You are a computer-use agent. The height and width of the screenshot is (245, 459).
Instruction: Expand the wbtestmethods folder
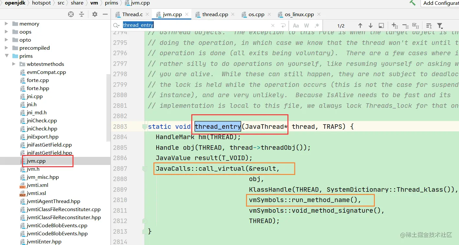14,64
